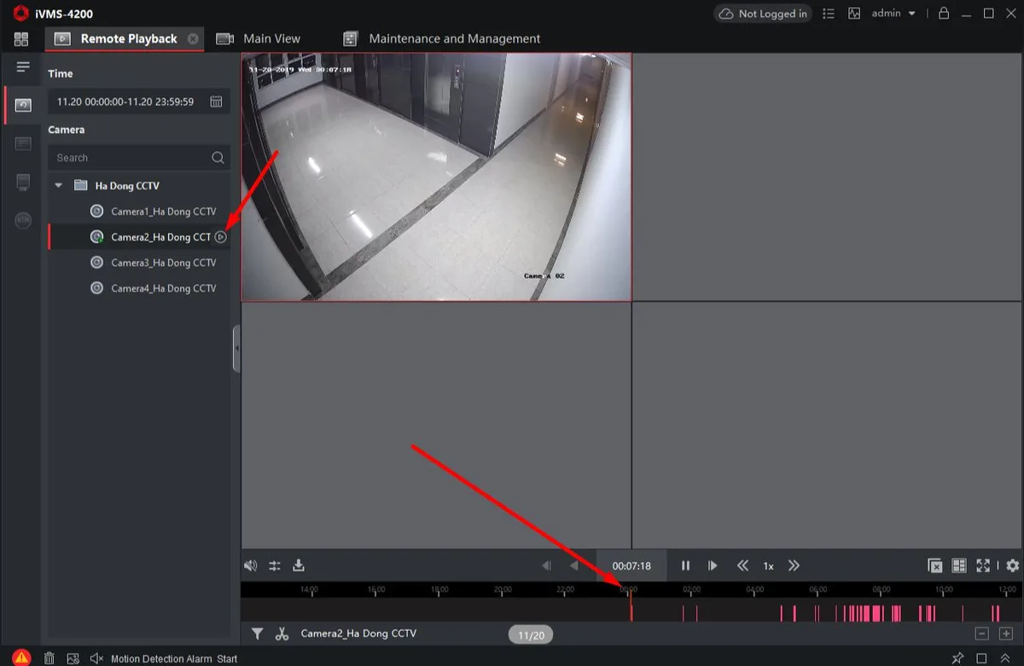Screen dimensions: 1024x666
Task: Click the Not Logged in cloud button
Action: click(x=763, y=14)
